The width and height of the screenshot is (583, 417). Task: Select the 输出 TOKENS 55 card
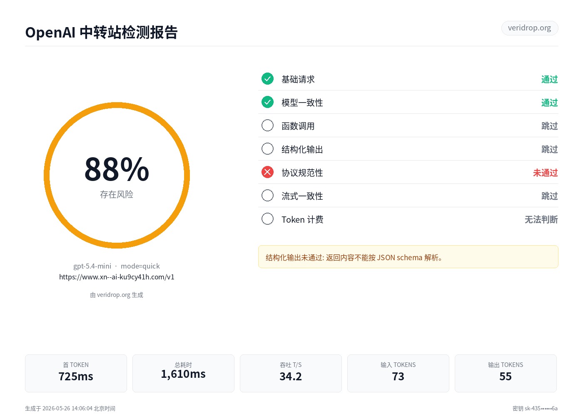coord(506,373)
